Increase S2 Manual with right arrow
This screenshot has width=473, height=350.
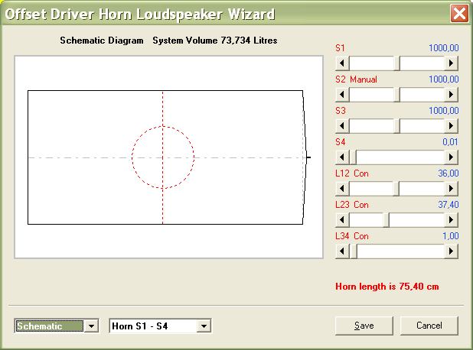coord(451,95)
